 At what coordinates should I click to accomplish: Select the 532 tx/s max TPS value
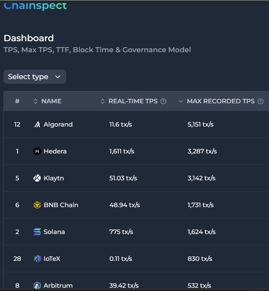pos(199,285)
